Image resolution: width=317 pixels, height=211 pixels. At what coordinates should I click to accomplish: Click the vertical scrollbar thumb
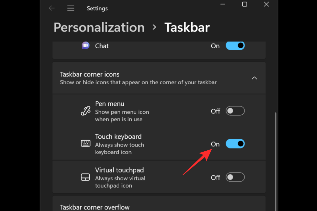[x=276, y=161]
